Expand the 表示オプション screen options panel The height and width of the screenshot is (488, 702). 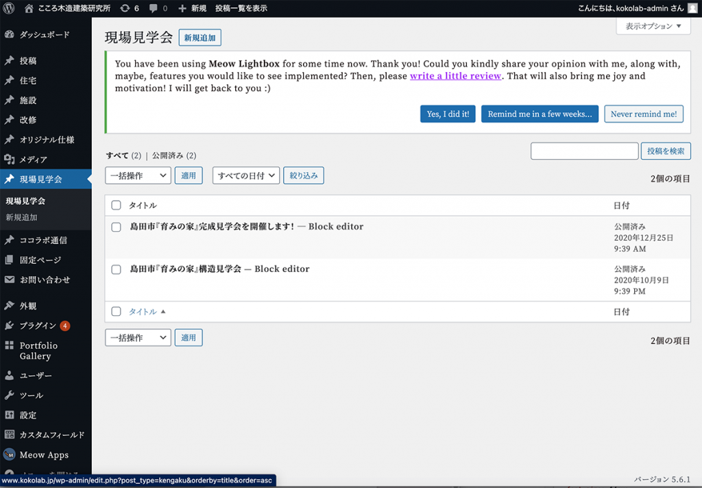pos(653,26)
